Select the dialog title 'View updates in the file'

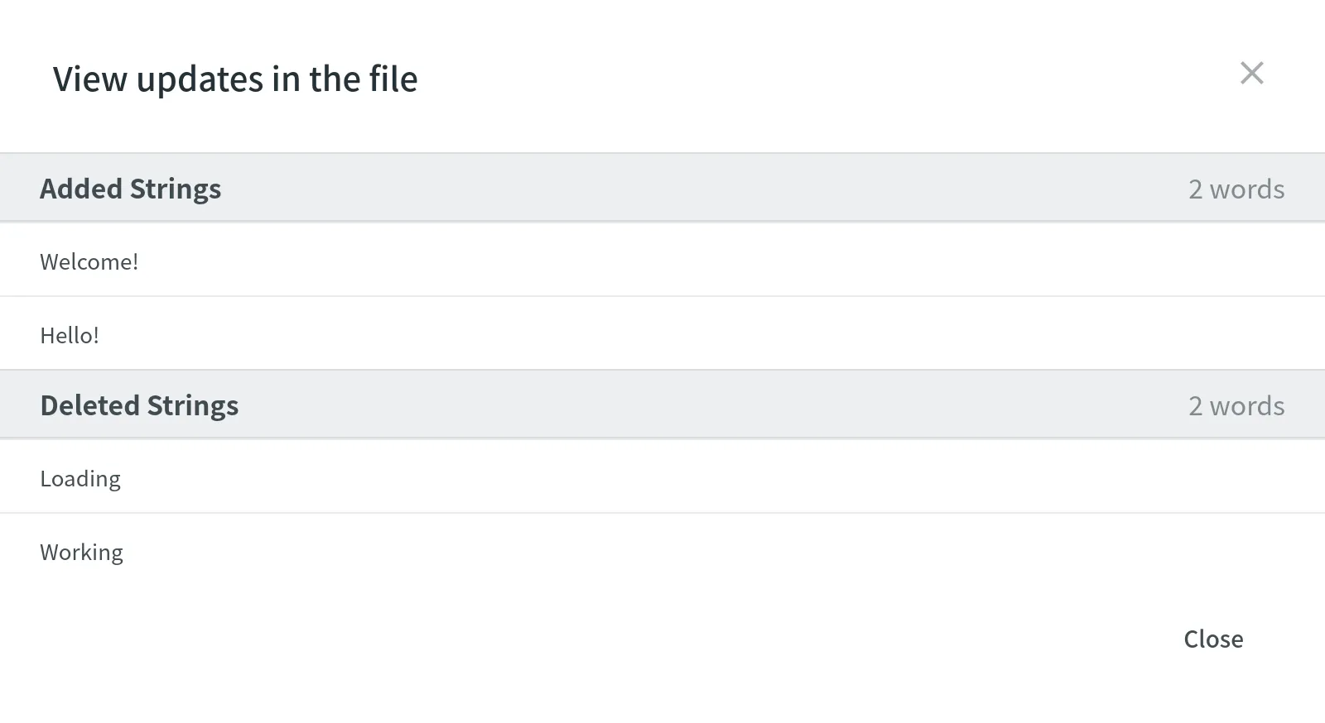(234, 79)
